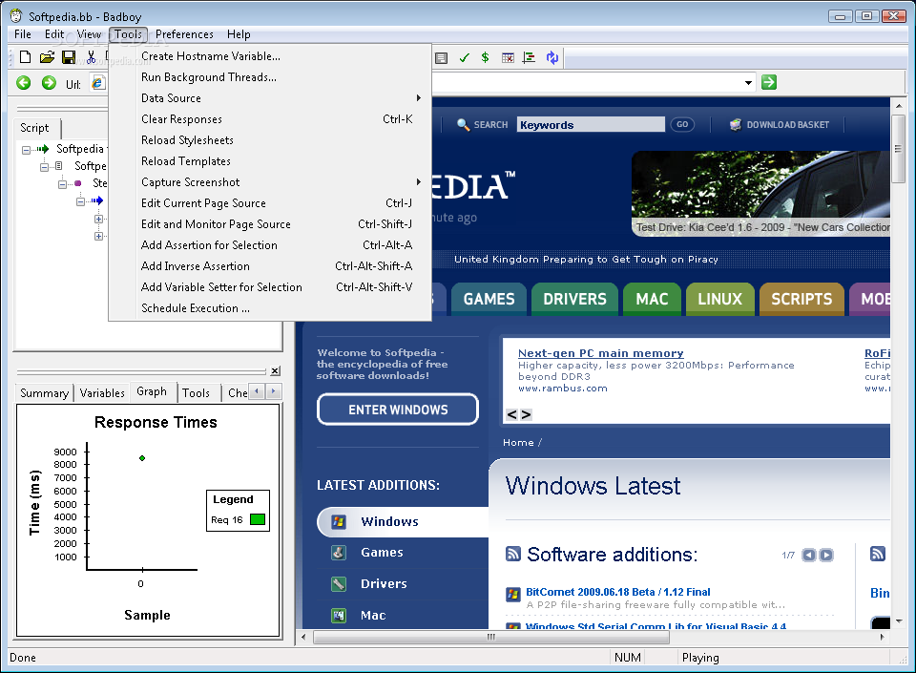Choose Edit Current Page Source

pyautogui.click(x=270, y=203)
